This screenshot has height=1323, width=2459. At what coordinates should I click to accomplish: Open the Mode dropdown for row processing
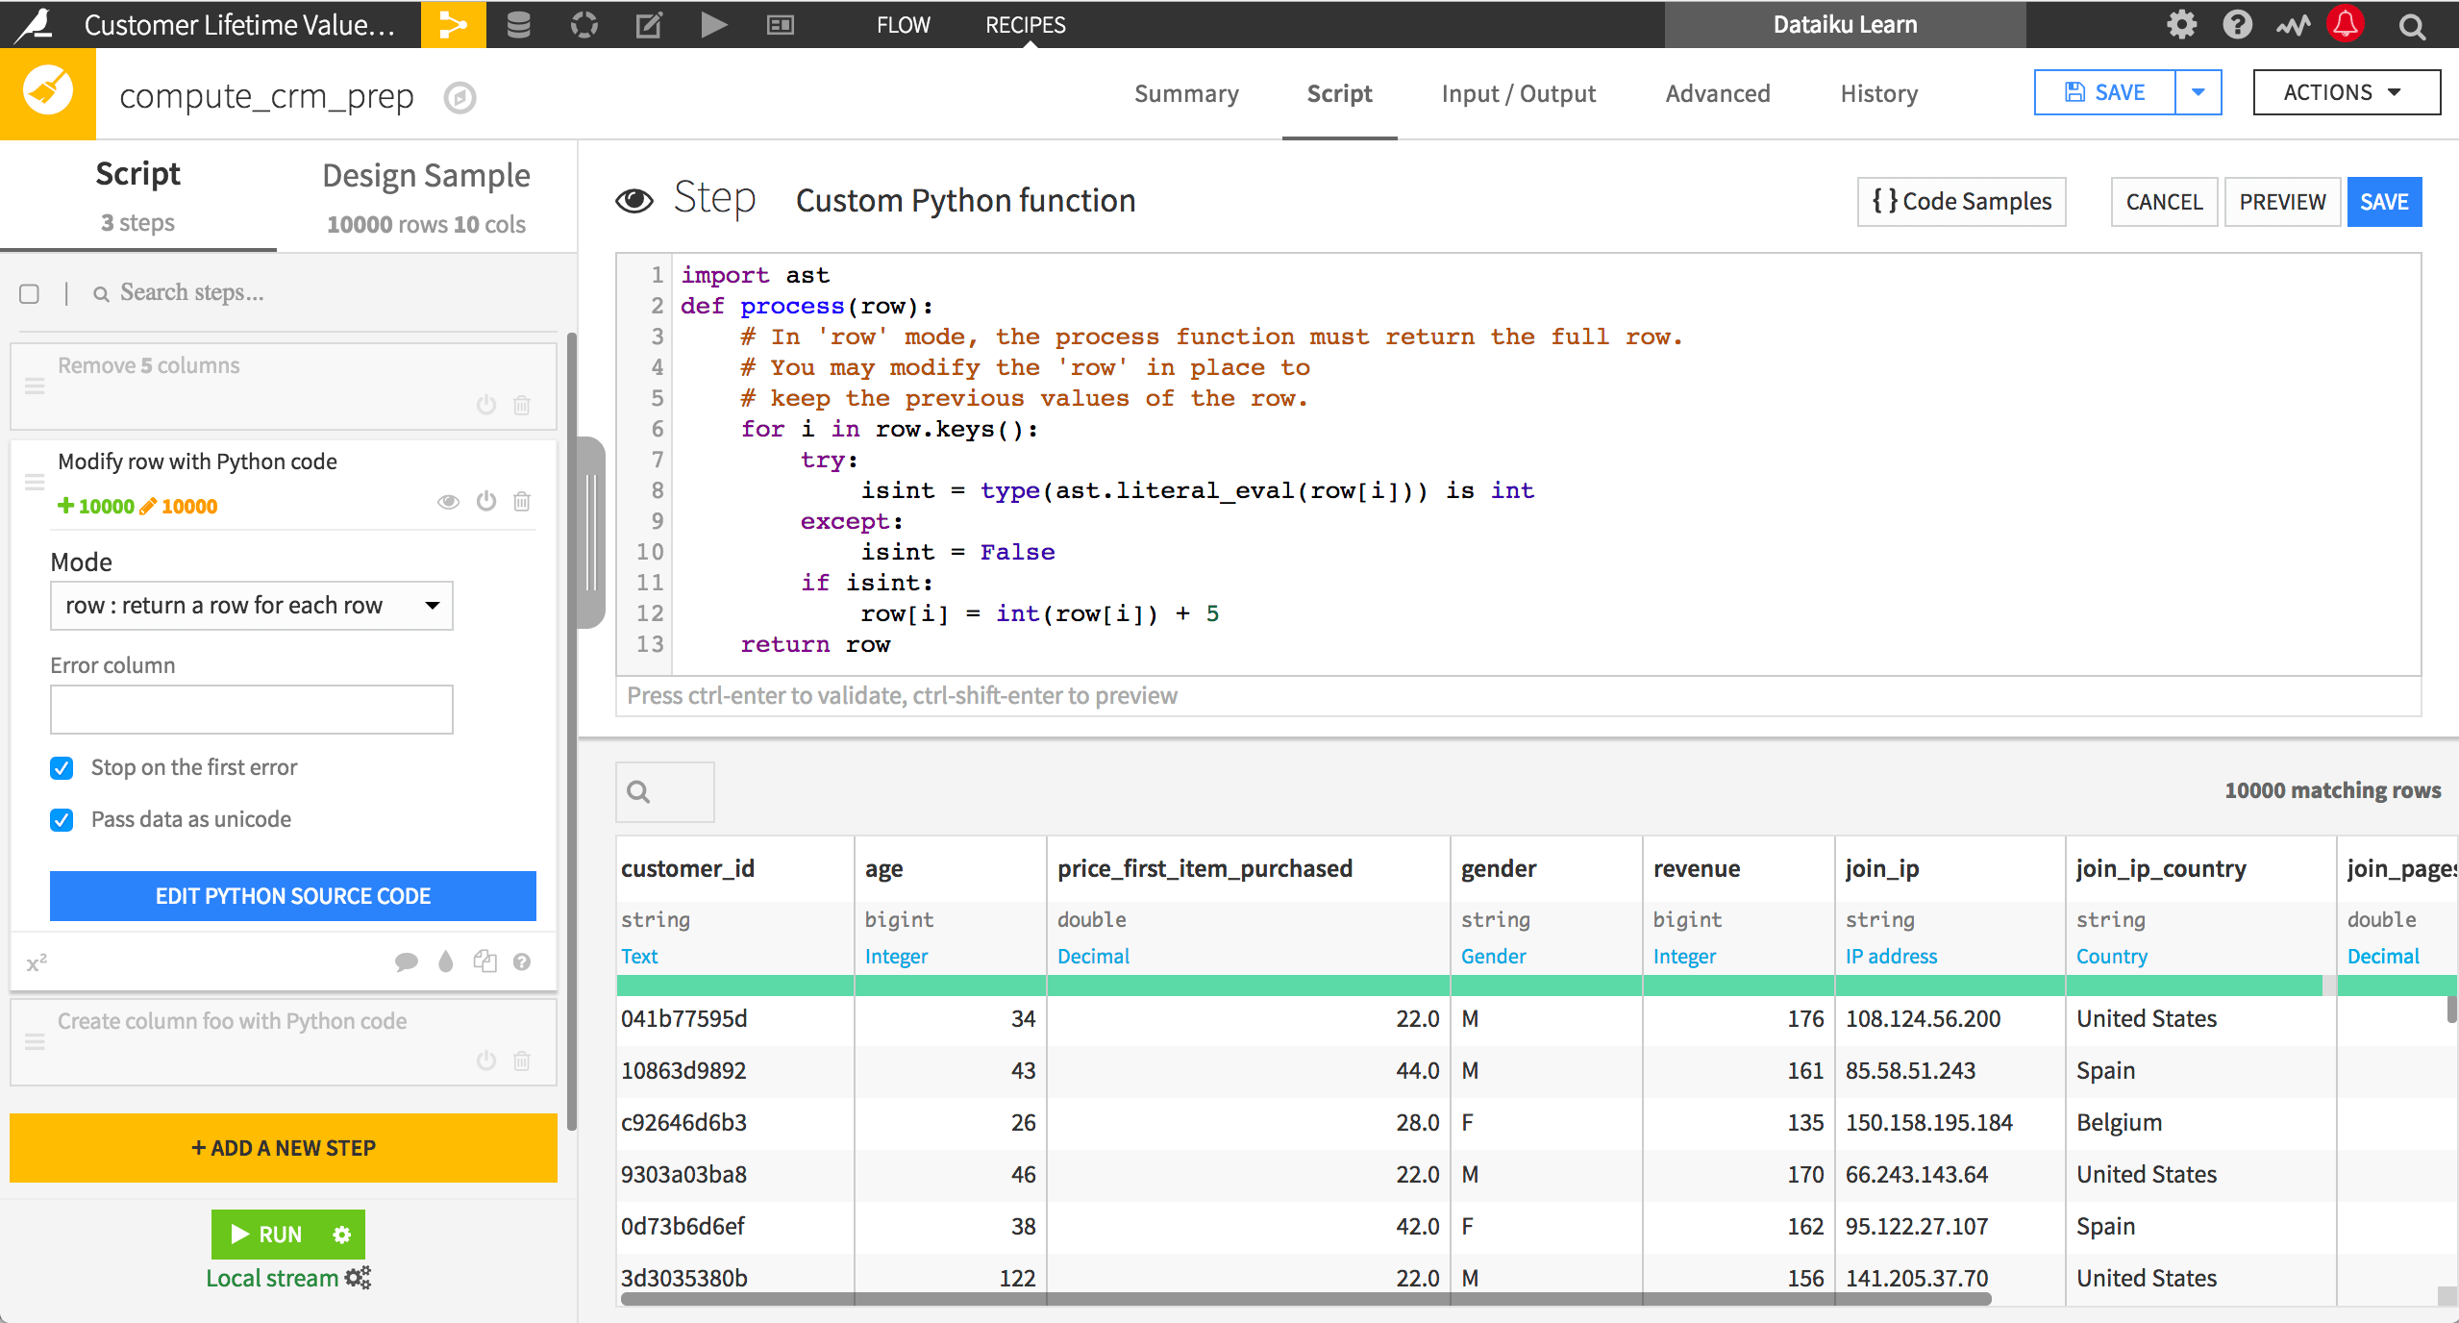(251, 605)
